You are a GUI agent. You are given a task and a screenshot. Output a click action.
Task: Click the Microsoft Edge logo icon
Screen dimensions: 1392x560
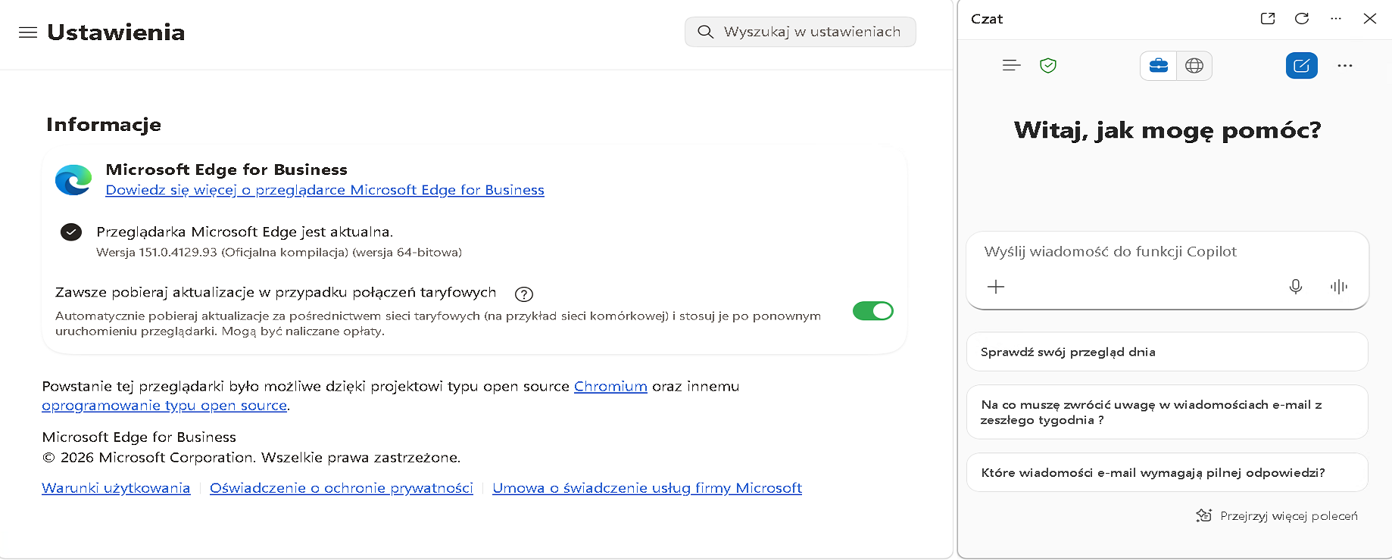pyautogui.click(x=73, y=180)
